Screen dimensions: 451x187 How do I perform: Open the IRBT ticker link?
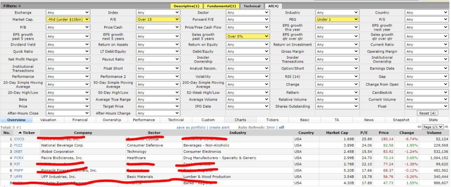click(x=18, y=152)
